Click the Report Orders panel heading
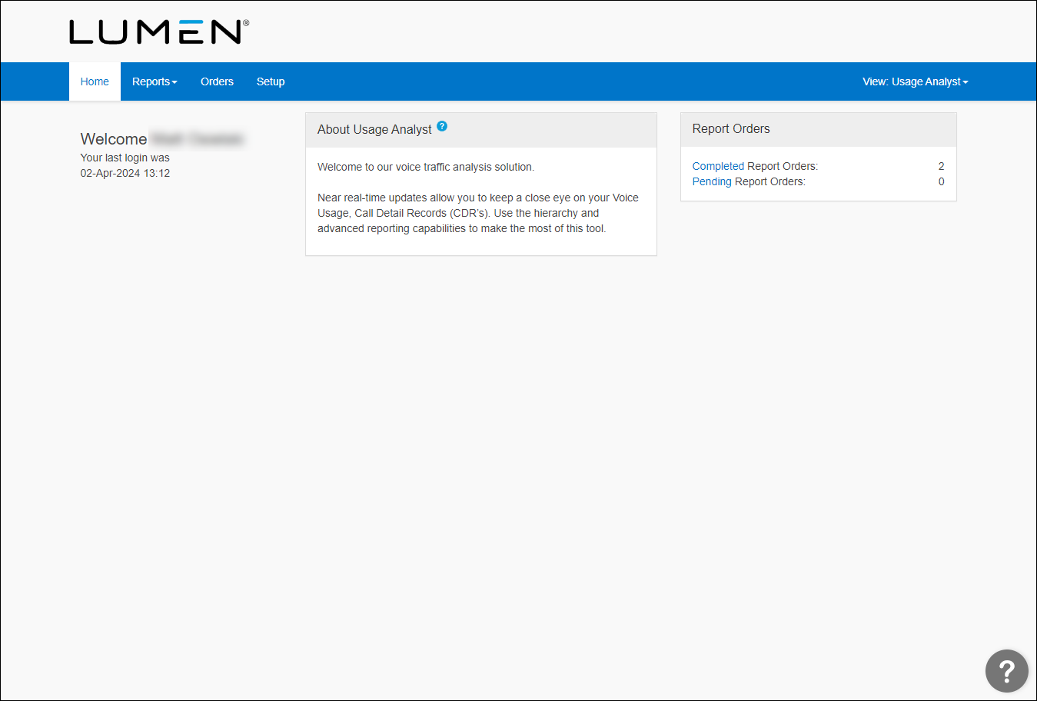The width and height of the screenshot is (1037, 701). tap(731, 129)
